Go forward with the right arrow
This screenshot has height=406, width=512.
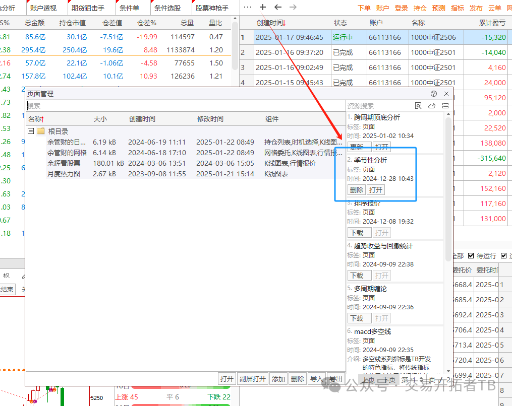point(293,7)
